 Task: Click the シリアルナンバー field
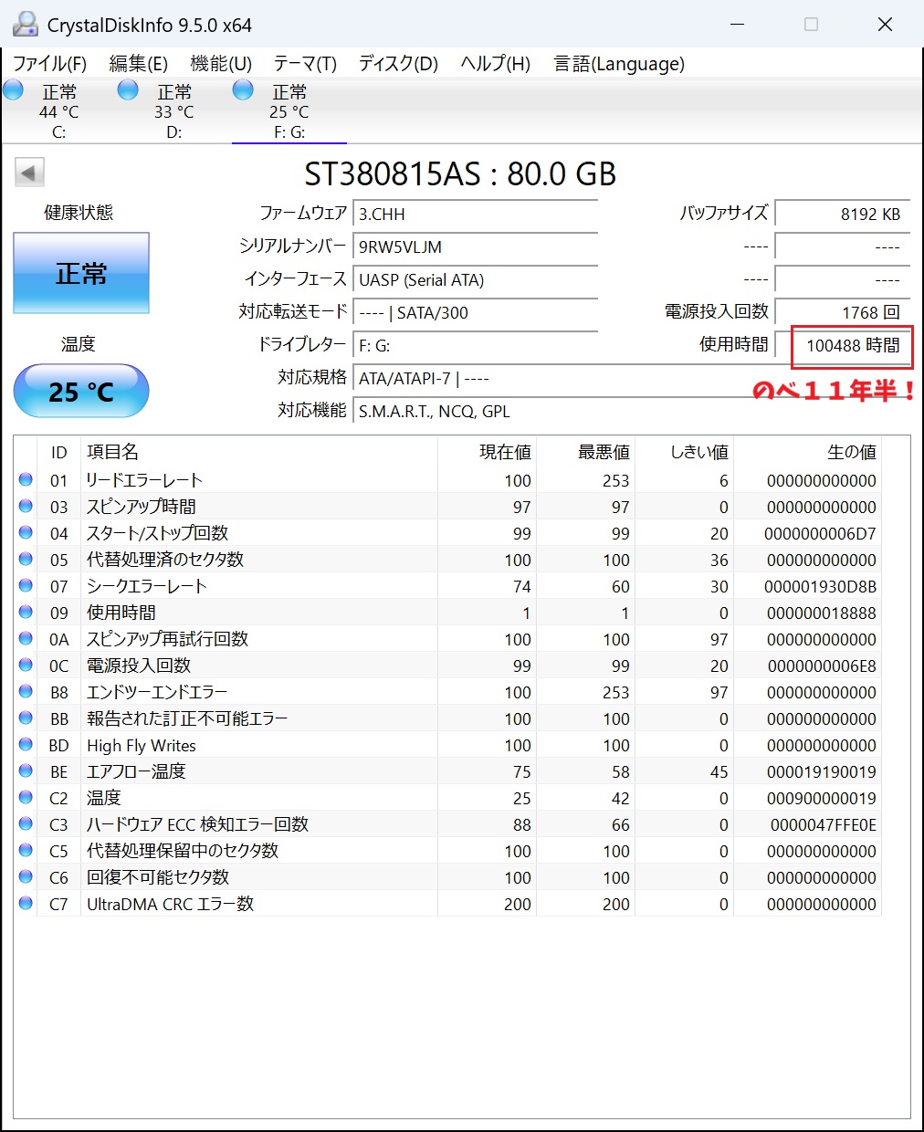pos(475,246)
